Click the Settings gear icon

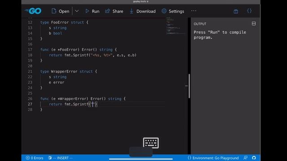(x=164, y=11)
